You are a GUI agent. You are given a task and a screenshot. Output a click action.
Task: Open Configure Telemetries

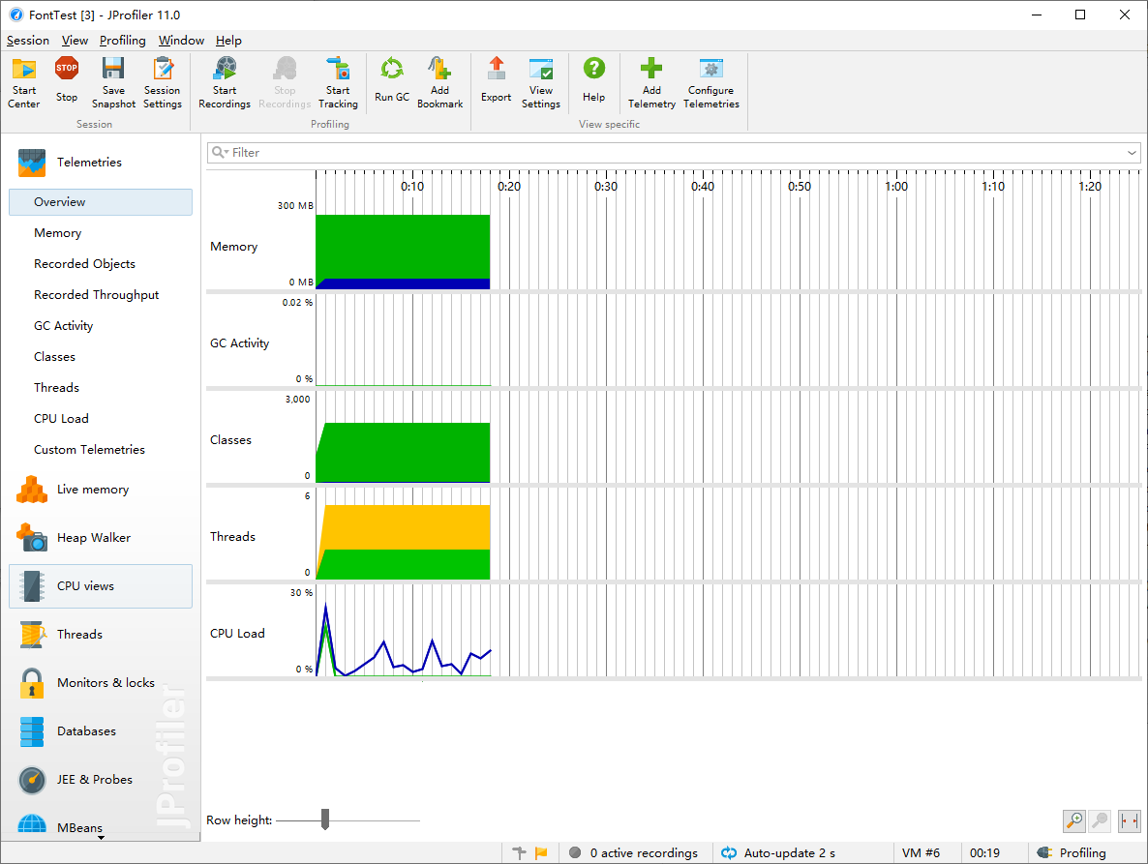coord(710,83)
